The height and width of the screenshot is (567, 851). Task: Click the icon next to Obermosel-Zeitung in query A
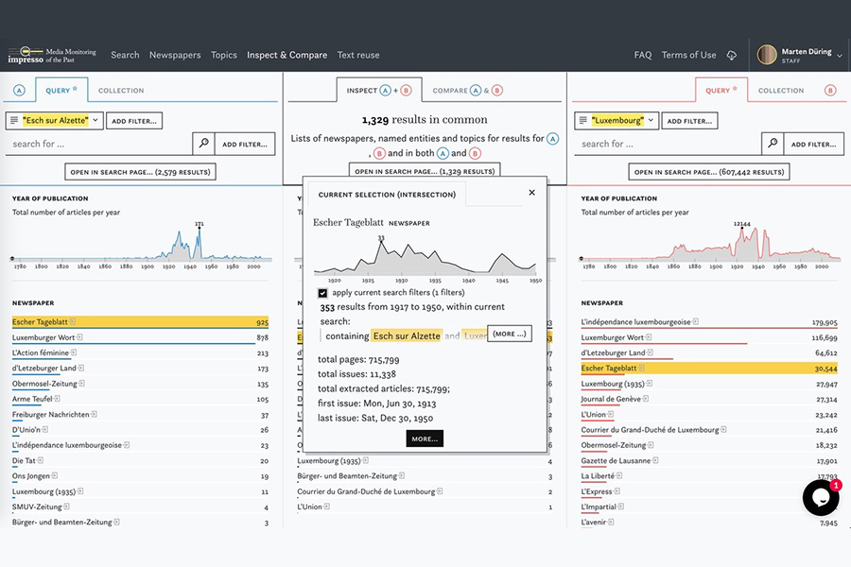click(x=82, y=384)
